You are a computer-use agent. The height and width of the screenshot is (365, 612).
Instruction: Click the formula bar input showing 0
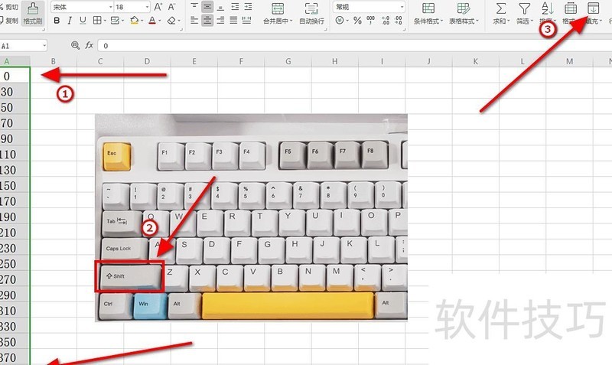click(354, 46)
